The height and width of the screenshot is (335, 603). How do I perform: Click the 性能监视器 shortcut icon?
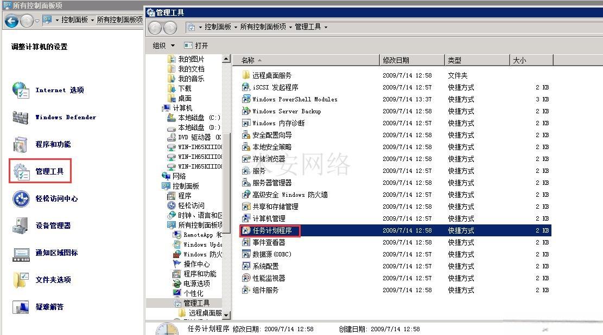(x=246, y=278)
